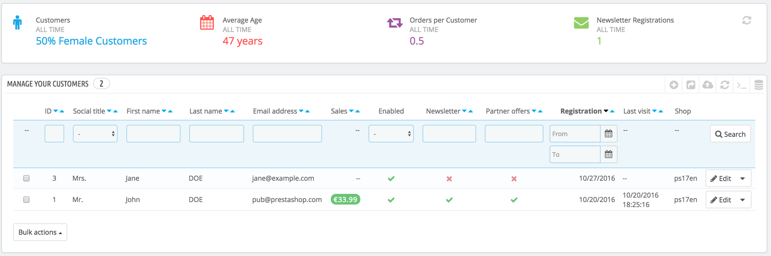This screenshot has width=771, height=256.
Task: Refresh the KPI statistics panel
Action: [747, 21]
